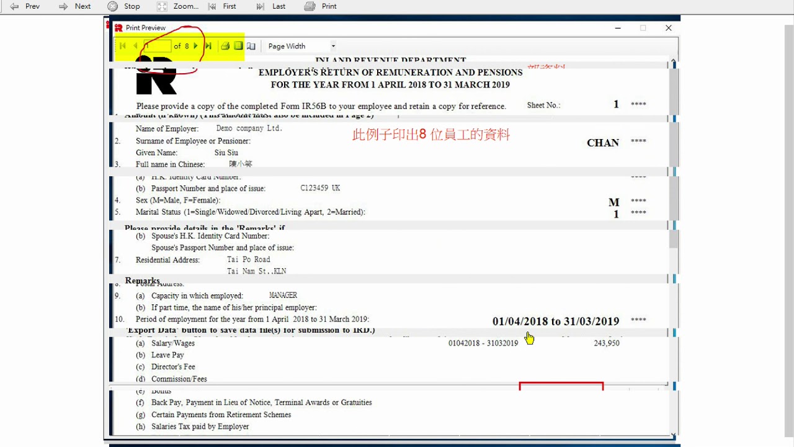Click the Demo company Ltd. employer name
Image resolution: width=794 pixels, height=447 pixels.
[x=249, y=129]
